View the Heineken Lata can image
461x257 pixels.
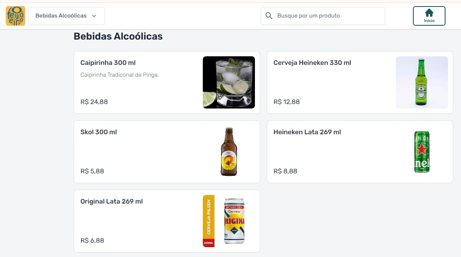point(421,152)
